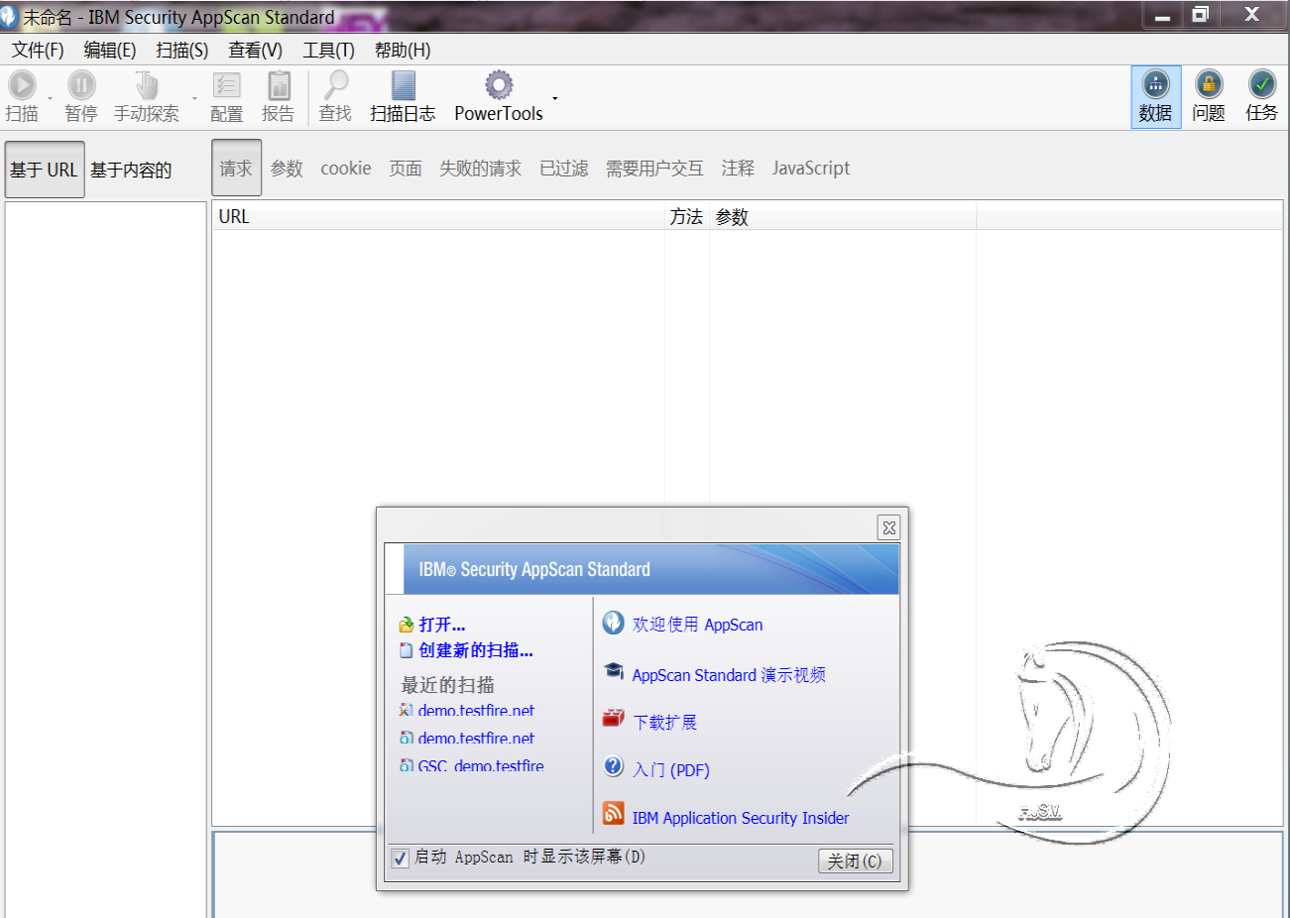This screenshot has width=1290, height=918.
Task: Click the 创建新的扫描... link
Action: (x=476, y=650)
